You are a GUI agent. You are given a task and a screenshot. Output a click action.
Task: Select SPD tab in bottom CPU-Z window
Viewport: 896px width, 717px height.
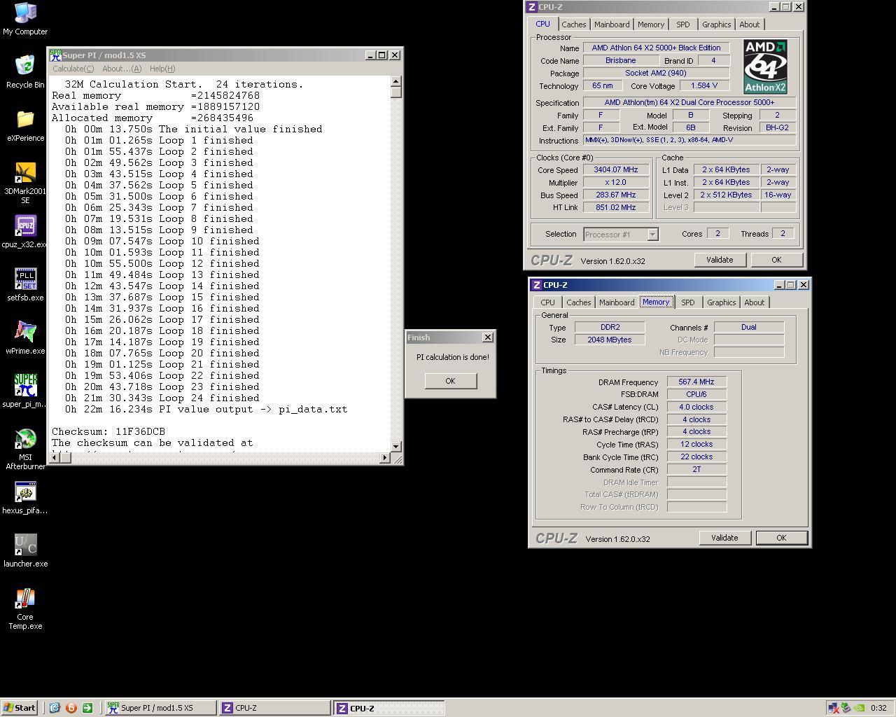pyautogui.click(x=688, y=302)
